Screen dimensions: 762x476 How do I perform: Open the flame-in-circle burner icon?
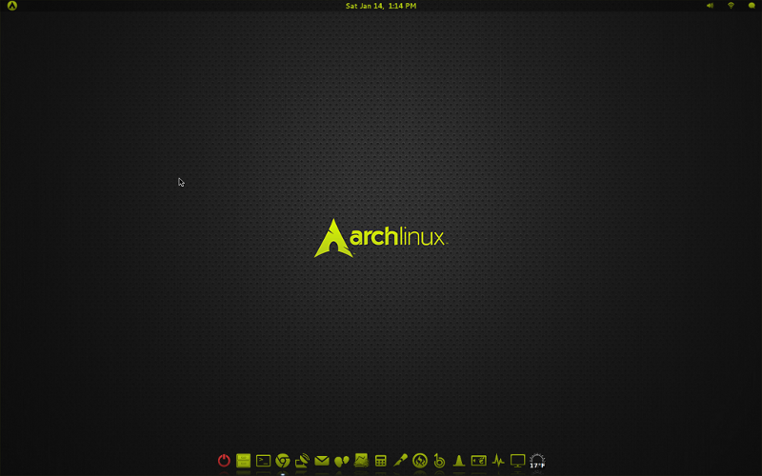[x=420, y=460]
